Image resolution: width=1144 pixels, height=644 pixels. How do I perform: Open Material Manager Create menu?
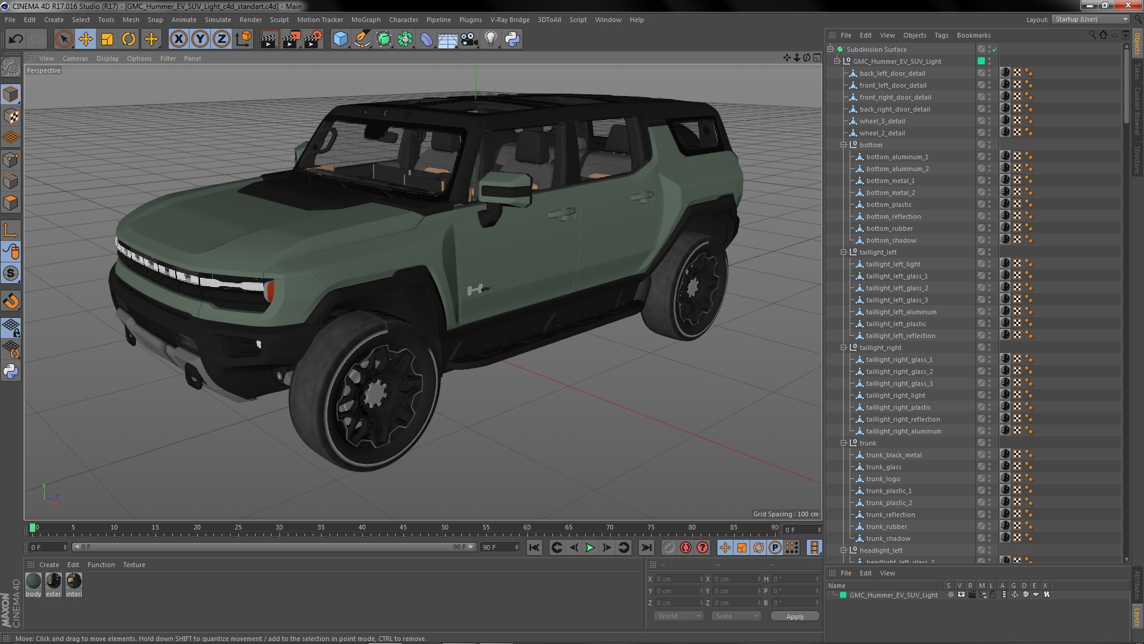[49, 565]
